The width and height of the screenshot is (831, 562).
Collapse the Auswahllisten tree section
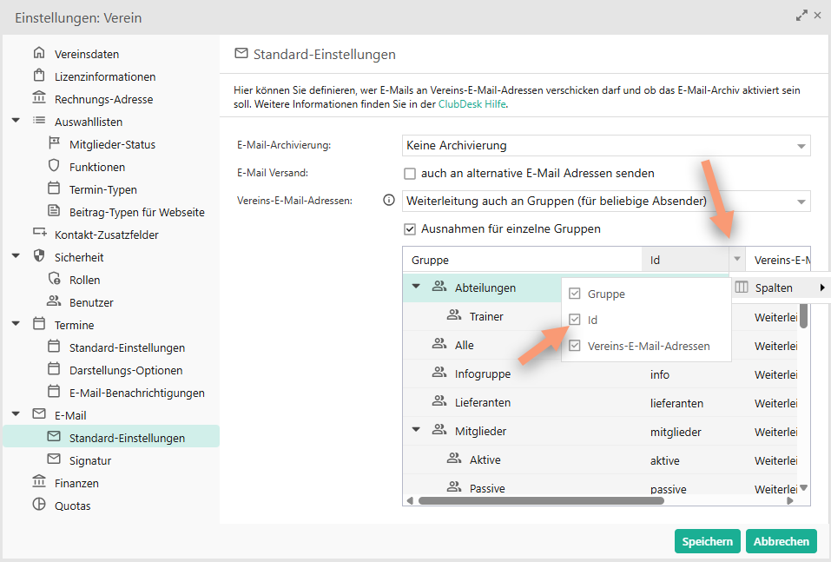[x=16, y=121]
